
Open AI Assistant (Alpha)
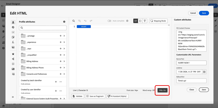(117, 96)
